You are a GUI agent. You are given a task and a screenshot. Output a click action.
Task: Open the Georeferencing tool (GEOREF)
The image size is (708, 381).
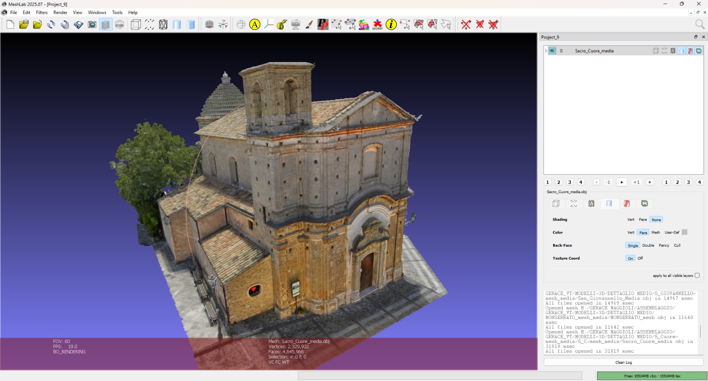click(x=377, y=25)
